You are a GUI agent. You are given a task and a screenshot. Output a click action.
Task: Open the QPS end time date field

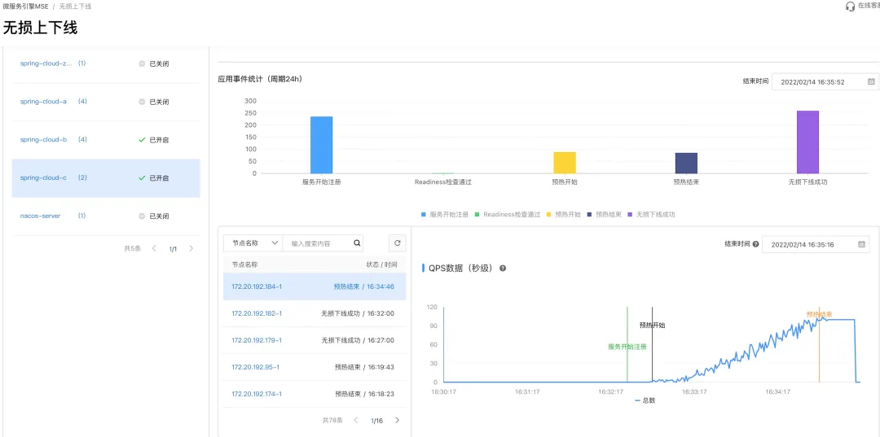pos(815,244)
